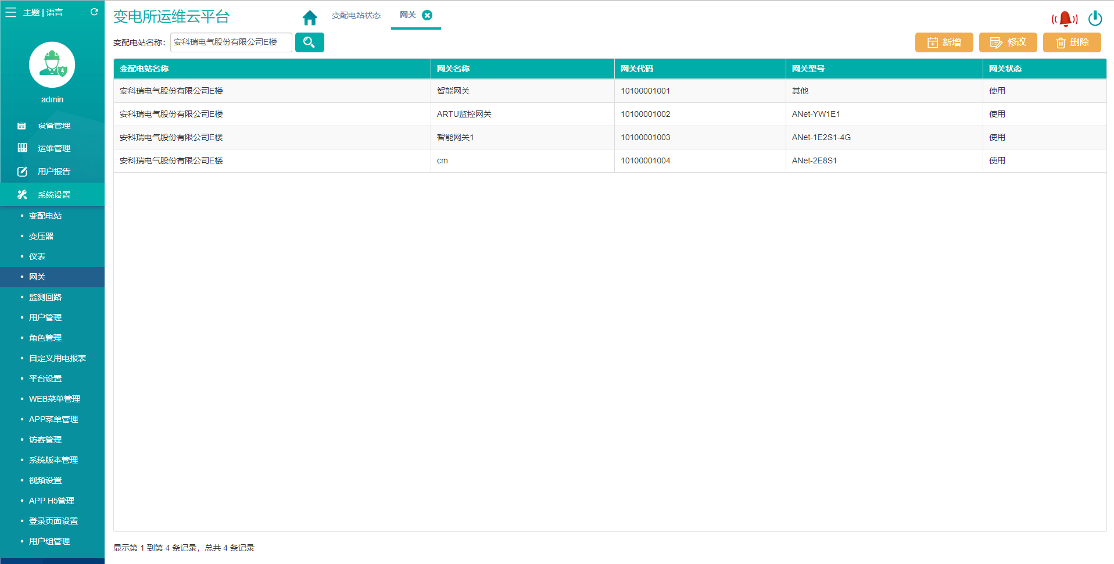This screenshot has width=1114, height=564.
Task: Click the 设备管理 icon
Action: 22,126
